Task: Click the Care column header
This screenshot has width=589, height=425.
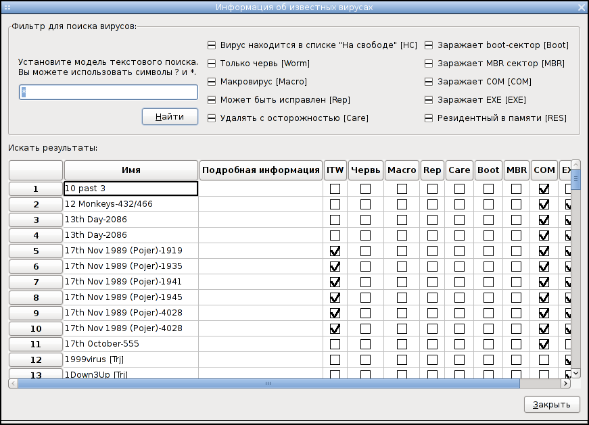Action: tap(459, 170)
